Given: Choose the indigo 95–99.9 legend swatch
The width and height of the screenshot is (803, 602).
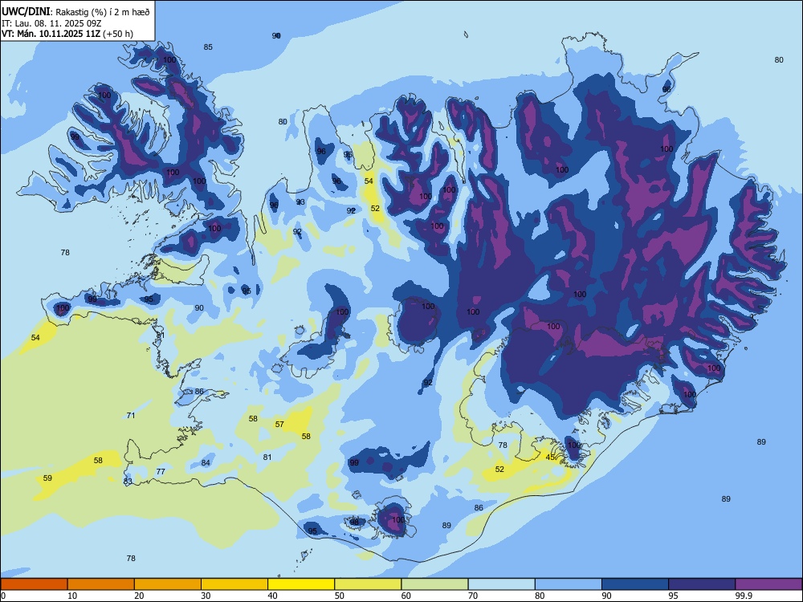Looking at the screenshot, I should coord(702,584).
